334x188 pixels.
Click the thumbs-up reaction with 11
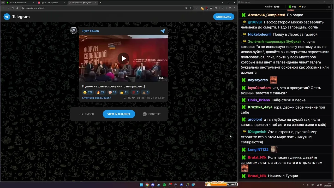coord(124,92)
